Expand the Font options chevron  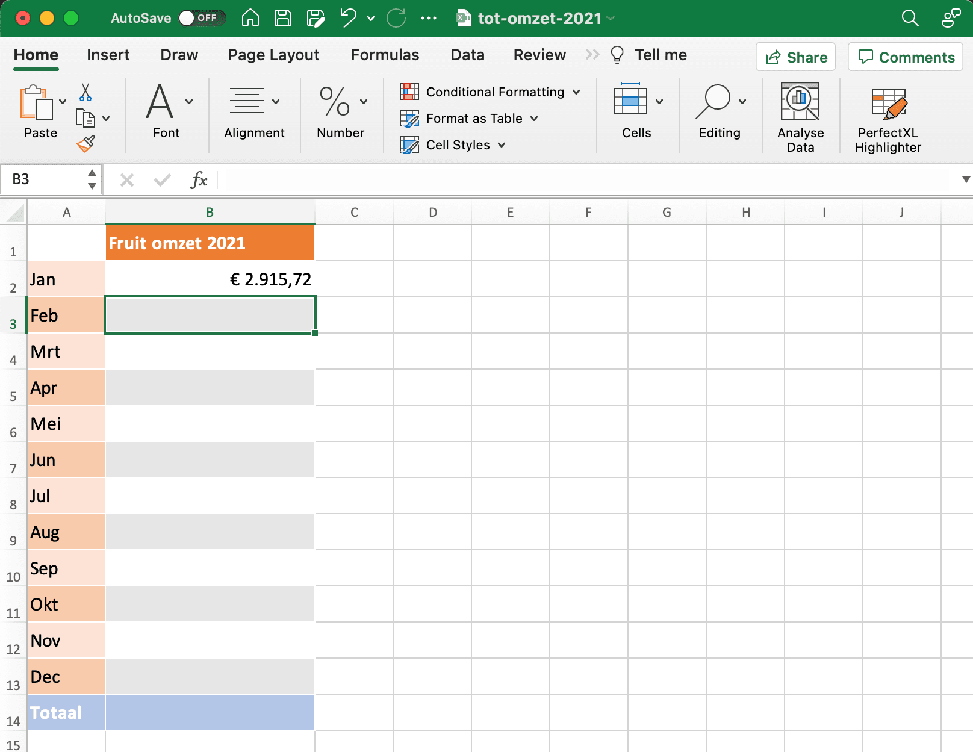pos(188,101)
